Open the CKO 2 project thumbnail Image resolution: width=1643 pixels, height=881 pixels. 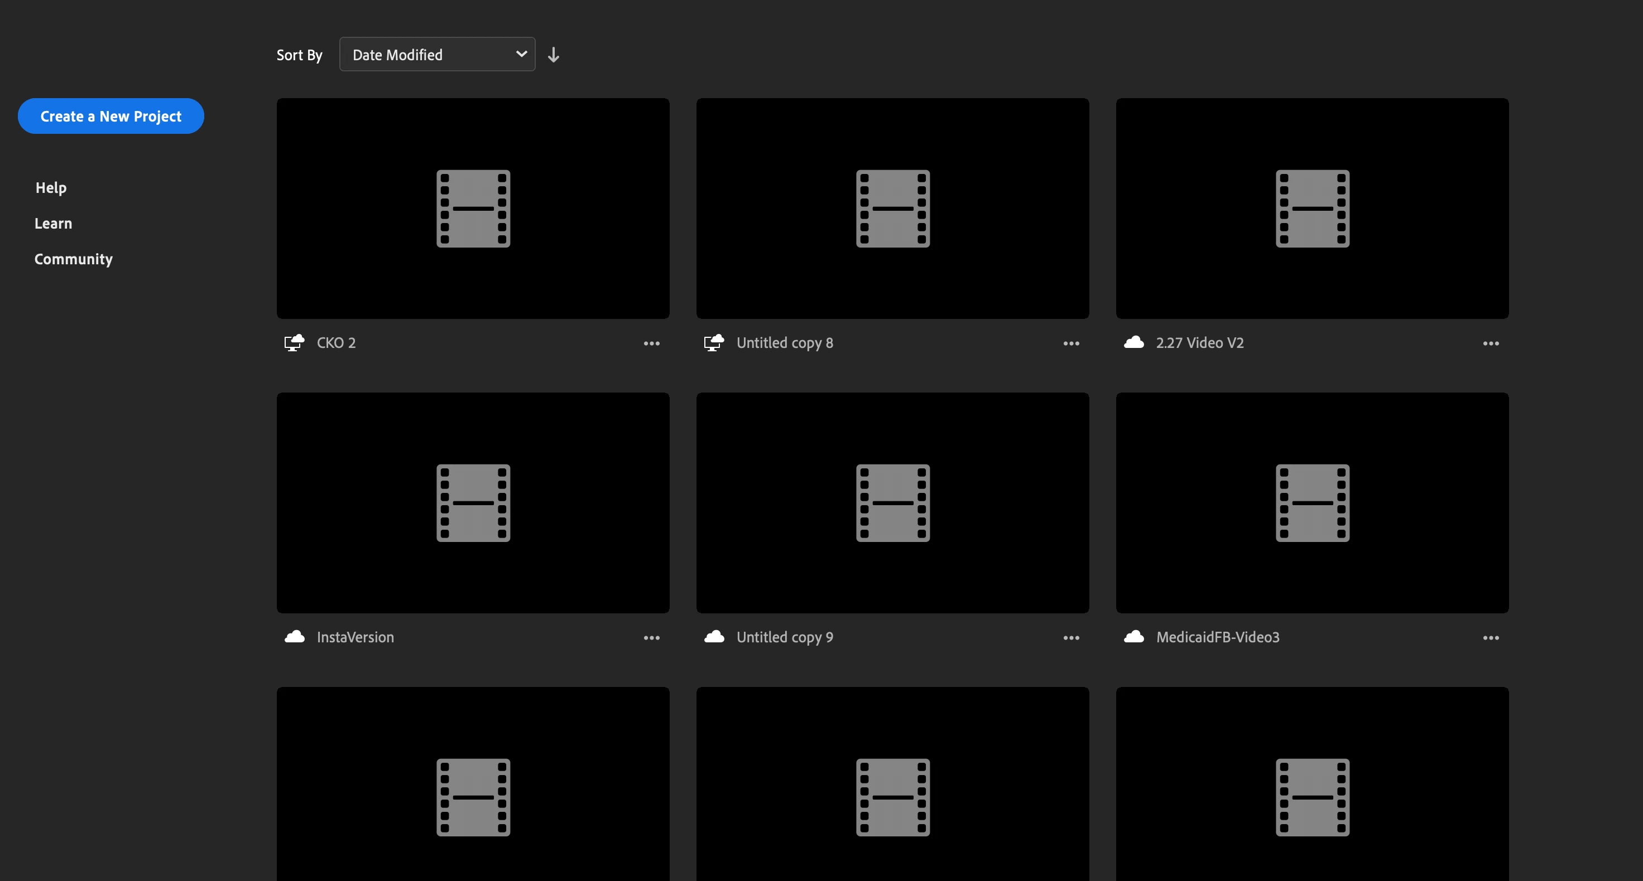pyautogui.click(x=473, y=209)
